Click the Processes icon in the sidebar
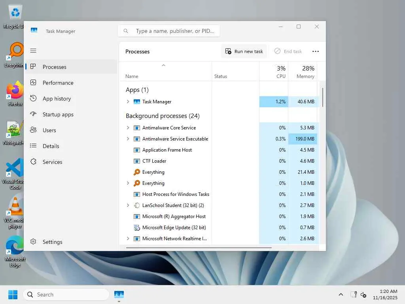Image resolution: width=405 pixels, height=304 pixels. [33, 66]
